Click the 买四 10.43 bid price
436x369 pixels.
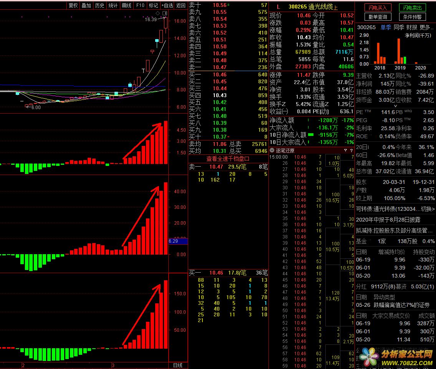tap(220, 95)
